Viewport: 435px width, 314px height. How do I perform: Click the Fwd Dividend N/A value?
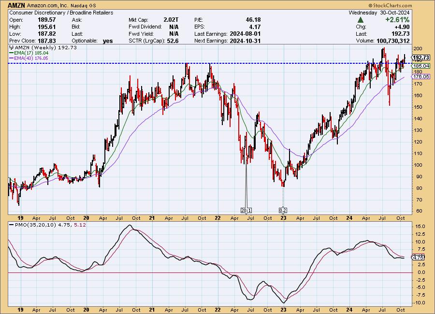[174, 27]
